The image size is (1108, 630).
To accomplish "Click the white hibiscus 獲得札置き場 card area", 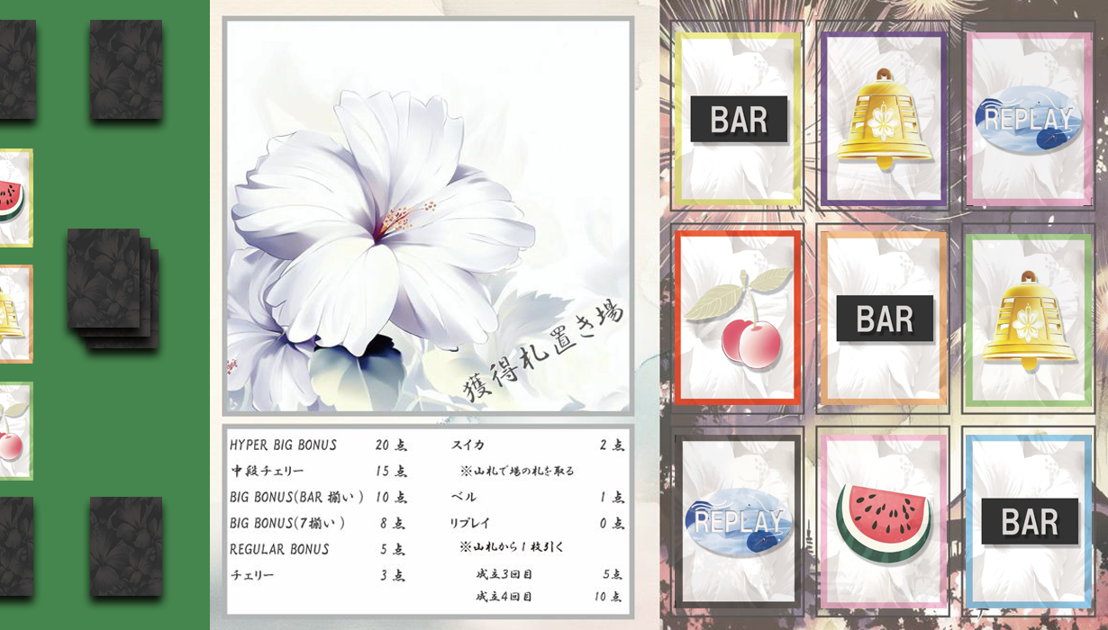I will coord(428,216).
